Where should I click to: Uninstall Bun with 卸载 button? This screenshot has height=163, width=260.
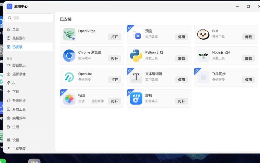(249, 37)
